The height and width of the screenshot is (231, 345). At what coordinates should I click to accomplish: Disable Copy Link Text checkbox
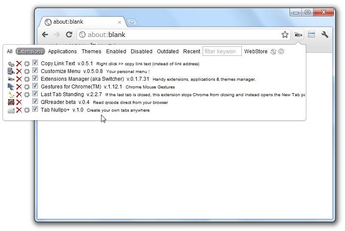(x=35, y=63)
